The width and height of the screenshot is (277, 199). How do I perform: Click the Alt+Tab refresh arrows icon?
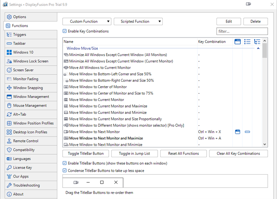9,114
